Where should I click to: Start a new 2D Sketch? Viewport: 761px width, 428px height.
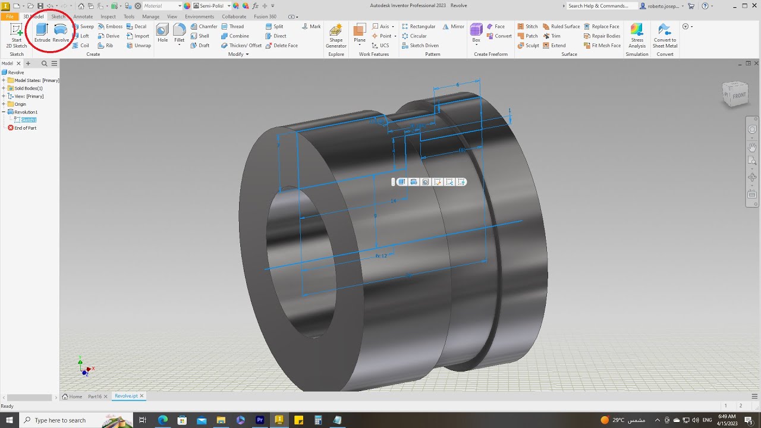coord(17,36)
